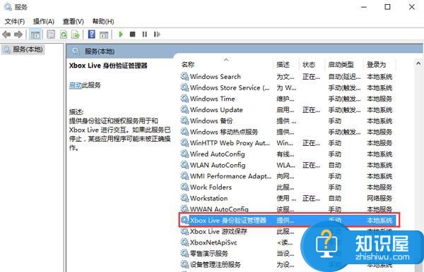The image size is (424, 272).
Task: Click the 服务 window title icon
Action: point(7,7)
